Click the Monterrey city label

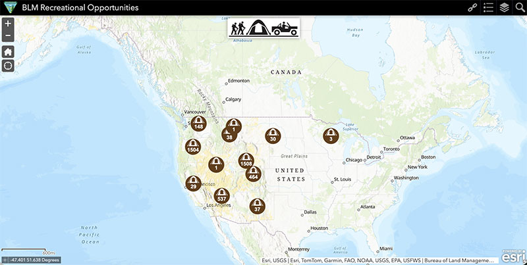pyautogui.click(x=299, y=249)
